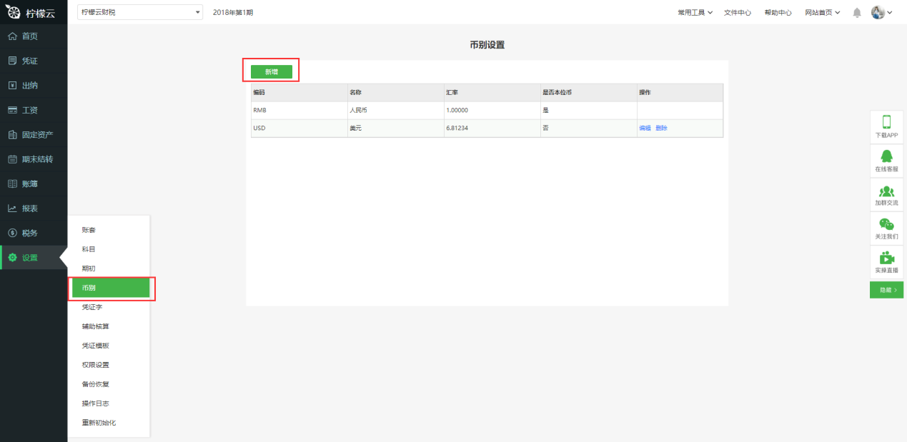
Task: Open 实操直播 video camera icon
Action: (886, 258)
